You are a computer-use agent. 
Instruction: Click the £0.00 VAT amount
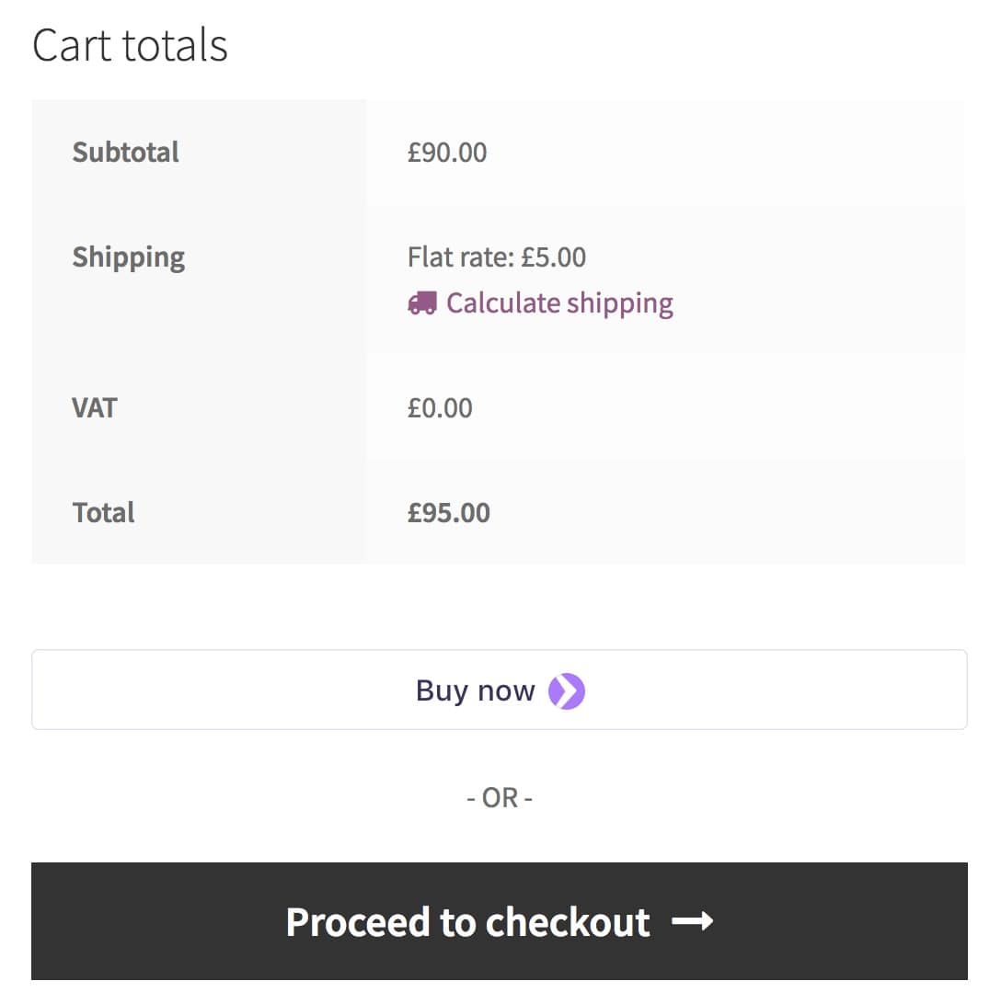tap(440, 407)
